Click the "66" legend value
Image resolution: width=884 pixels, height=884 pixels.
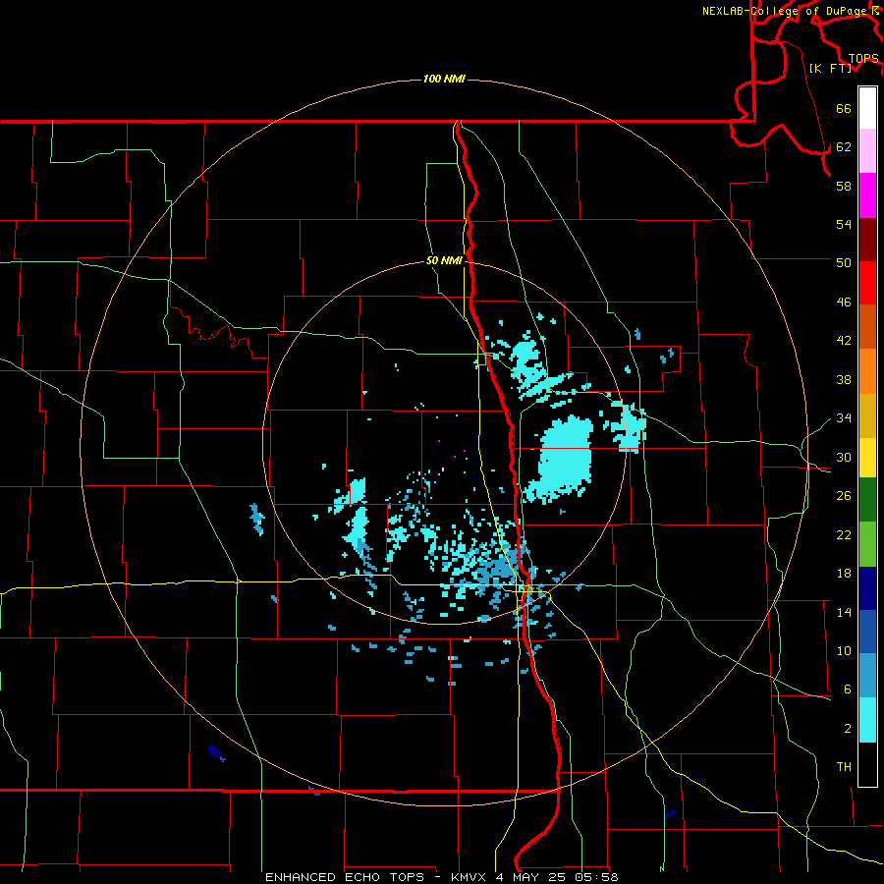[844, 109]
